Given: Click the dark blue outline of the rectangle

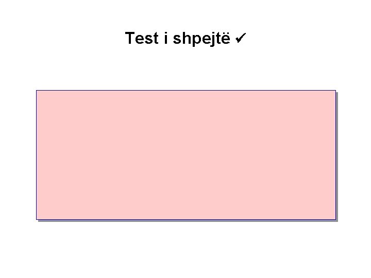Looking at the screenshot, I should [186, 90].
